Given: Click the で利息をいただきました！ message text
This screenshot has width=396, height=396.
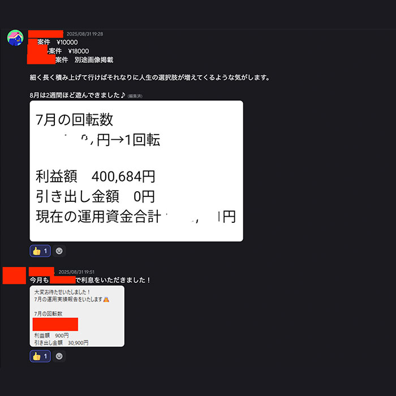Looking at the screenshot, I should click(x=113, y=280).
